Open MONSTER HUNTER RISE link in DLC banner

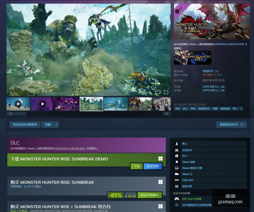(70, 148)
